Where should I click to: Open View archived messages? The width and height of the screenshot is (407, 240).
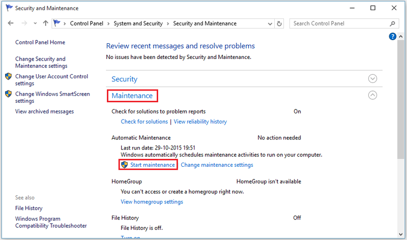click(44, 111)
